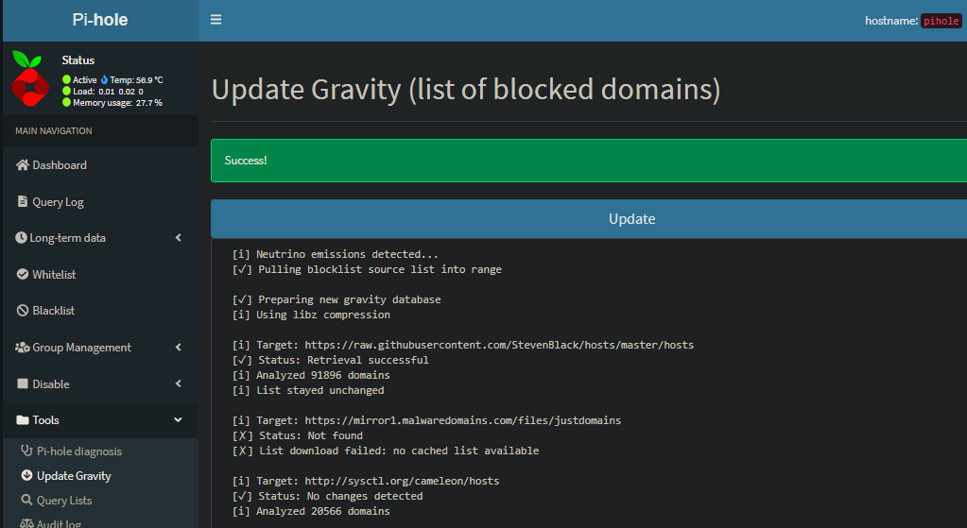Expand the Disable submenu arrow

[x=179, y=384]
